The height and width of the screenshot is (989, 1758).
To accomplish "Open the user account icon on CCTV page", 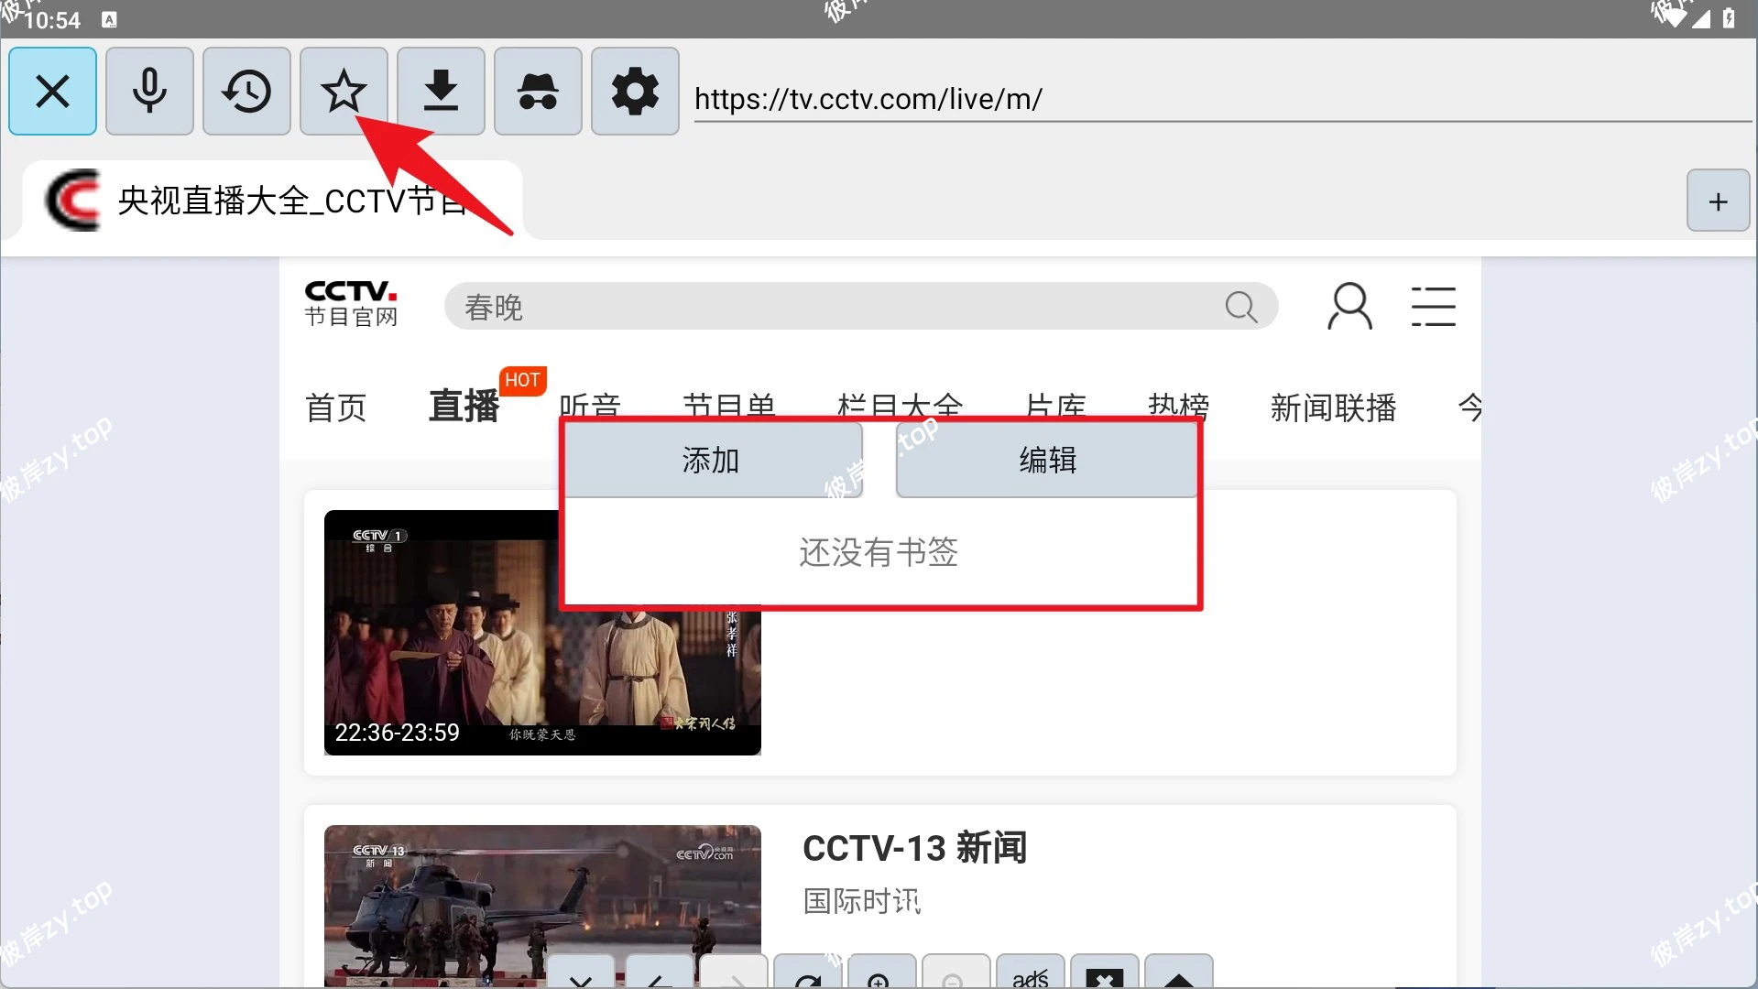I will [1349, 307].
